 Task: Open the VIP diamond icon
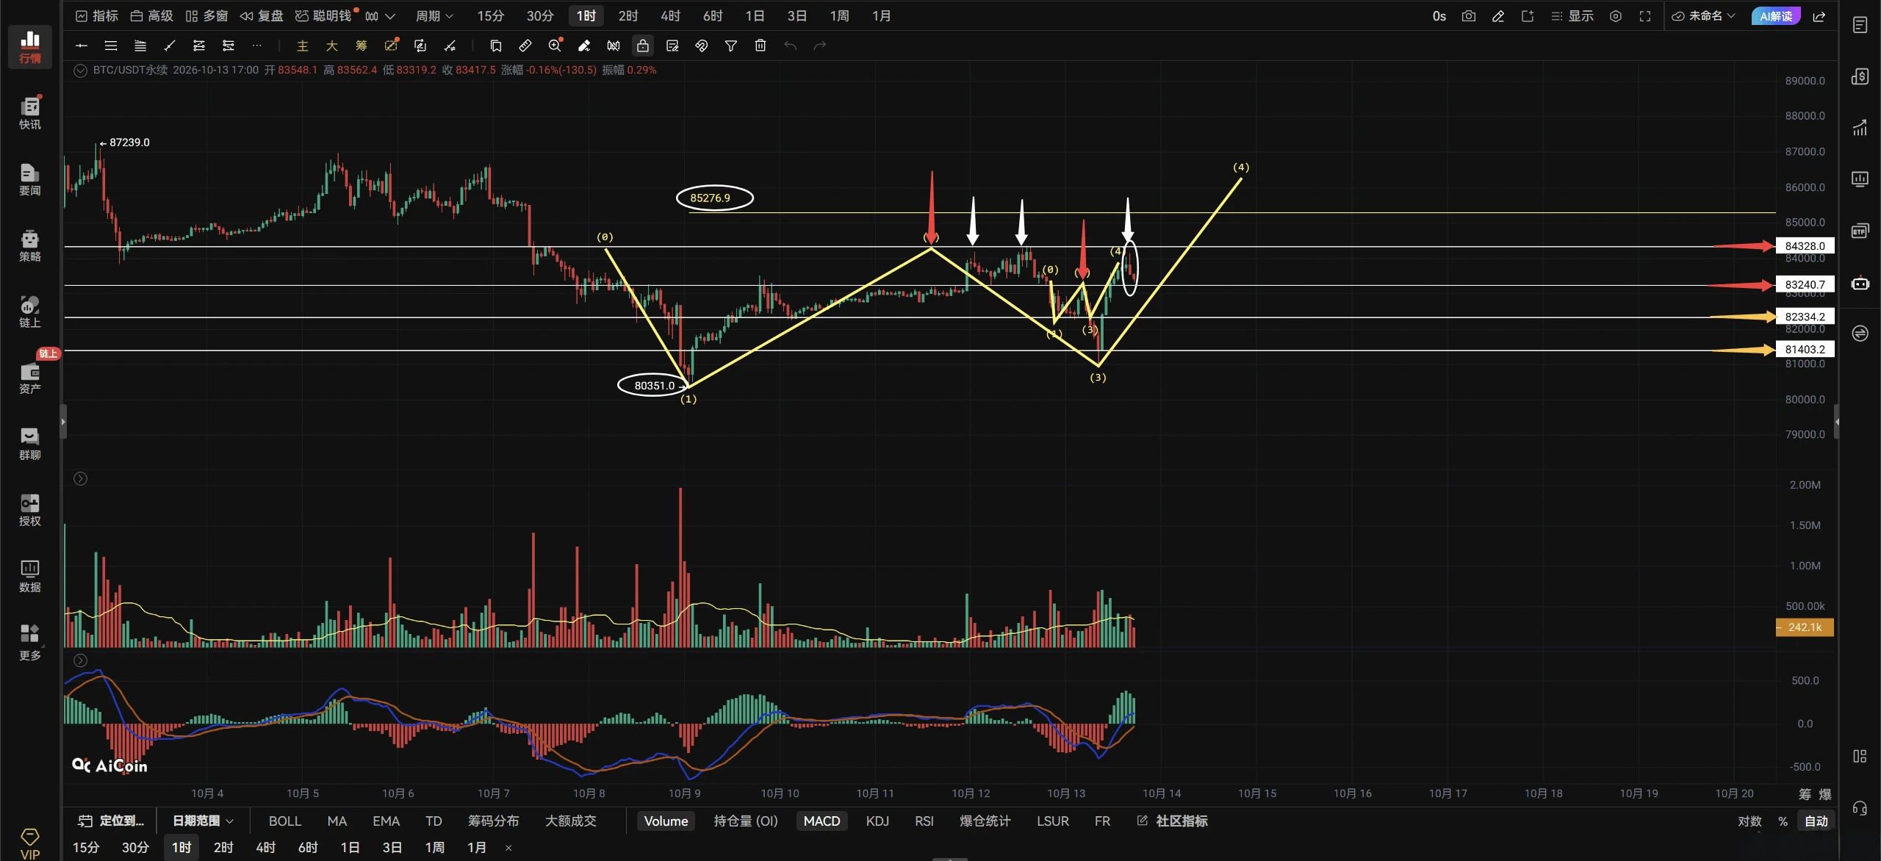[x=30, y=843]
